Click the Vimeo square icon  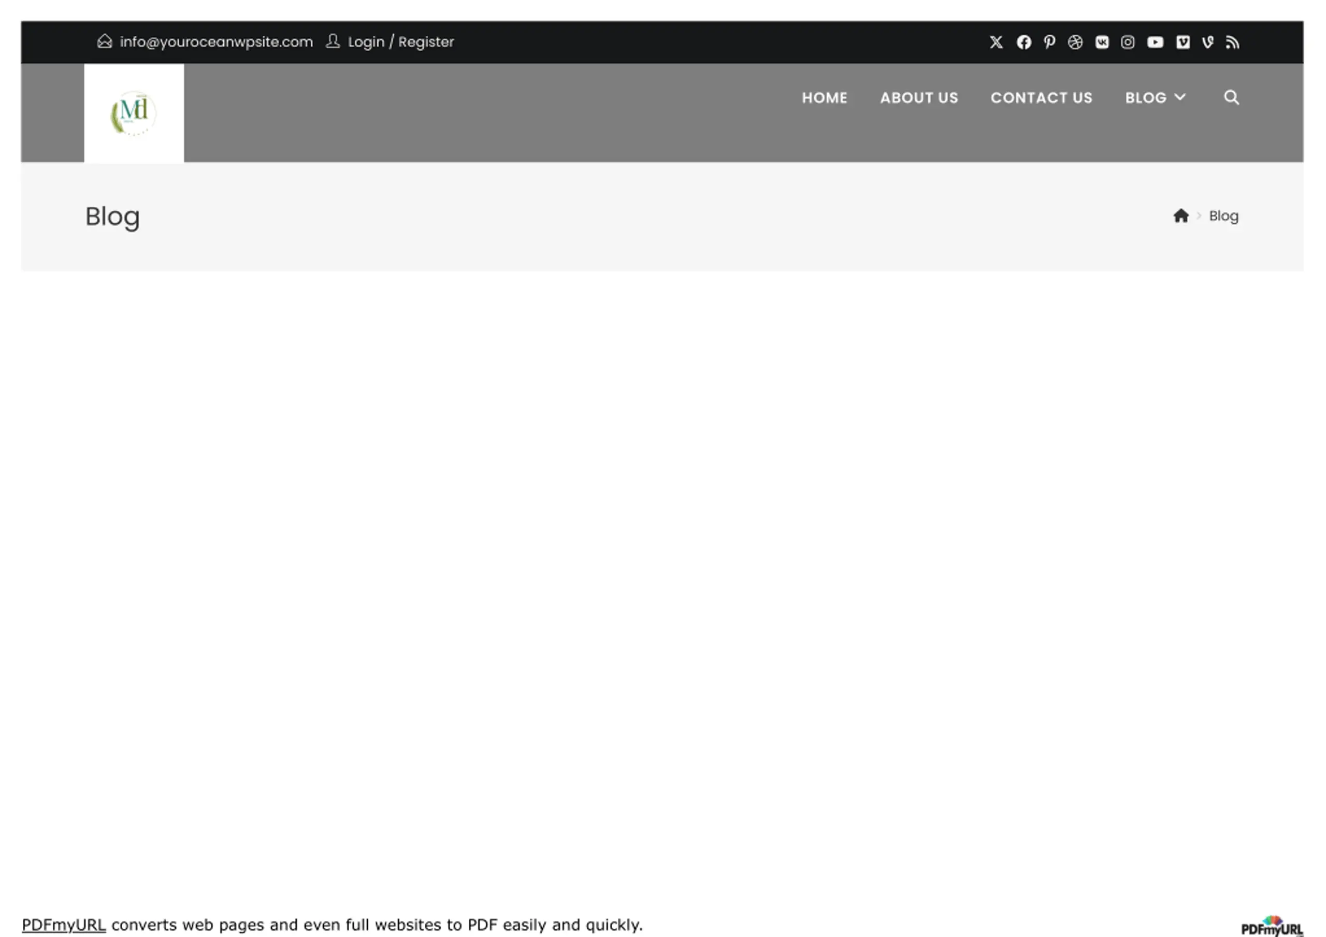coord(1183,42)
